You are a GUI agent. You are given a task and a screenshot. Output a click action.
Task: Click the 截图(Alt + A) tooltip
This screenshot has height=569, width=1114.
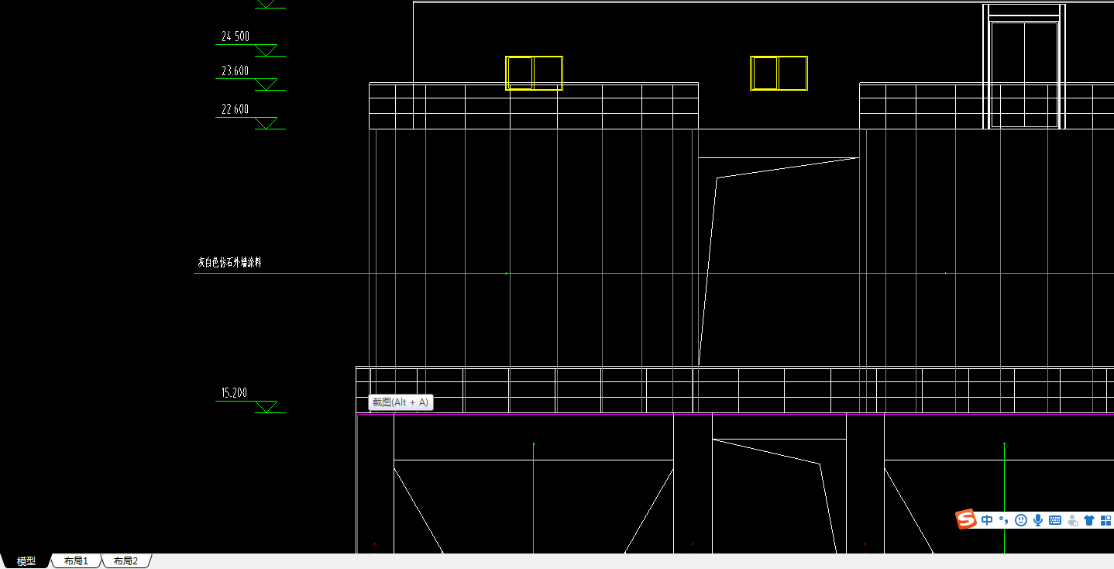pos(400,402)
